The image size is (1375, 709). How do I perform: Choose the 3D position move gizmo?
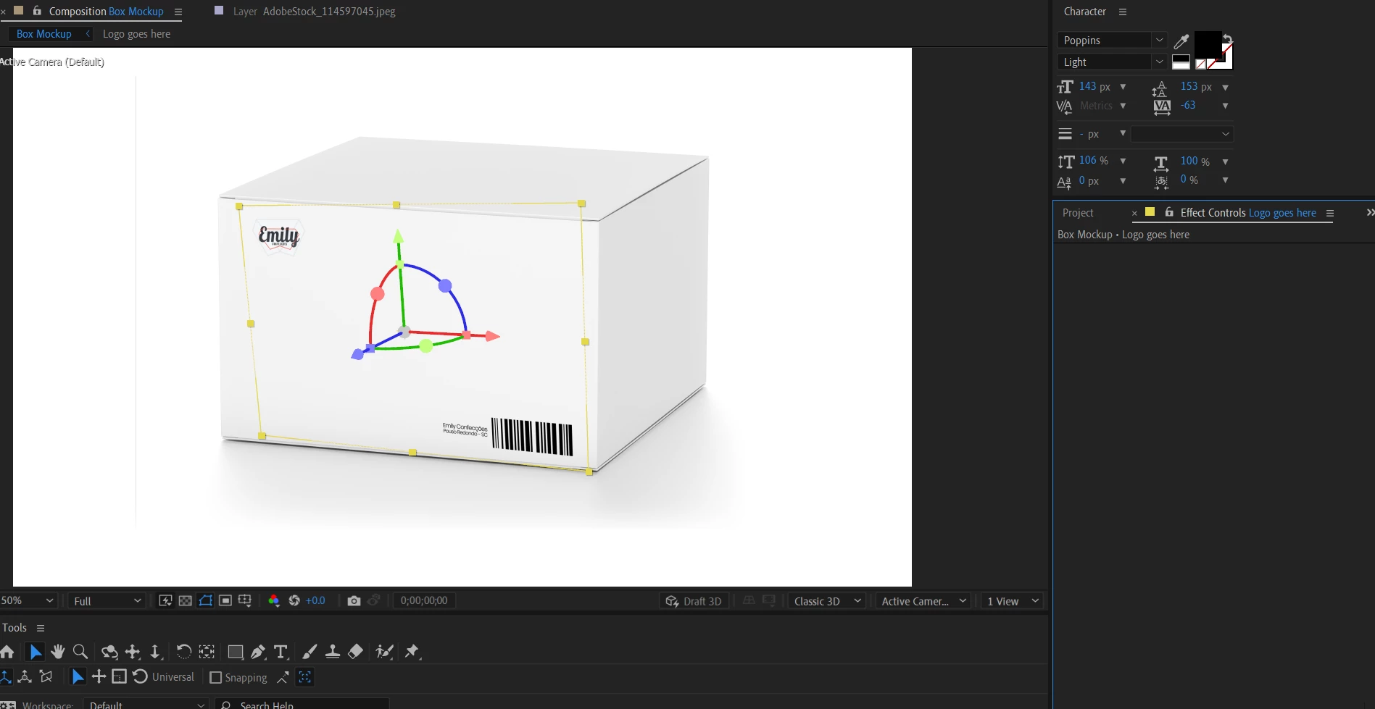(99, 677)
